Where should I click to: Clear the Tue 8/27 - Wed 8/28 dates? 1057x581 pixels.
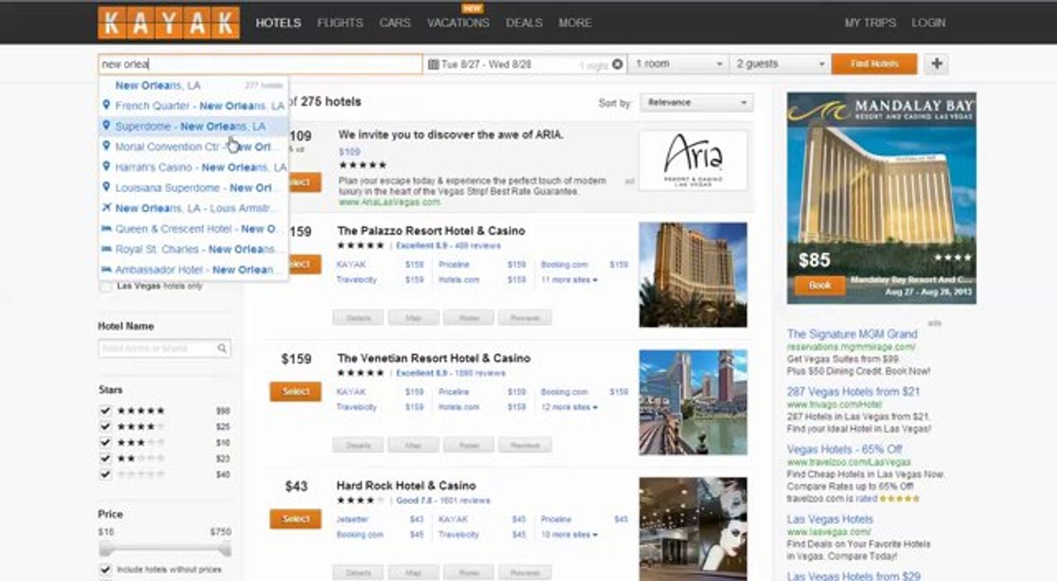(x=618, y=65)
